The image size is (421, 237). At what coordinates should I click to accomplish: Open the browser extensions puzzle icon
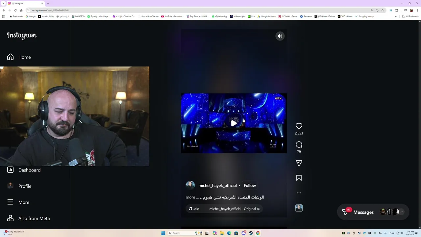coord(397,10)
